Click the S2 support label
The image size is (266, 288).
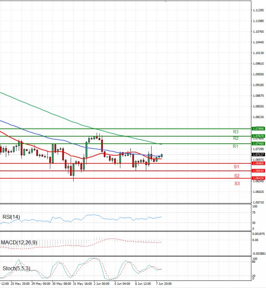(x=237, y=176)
